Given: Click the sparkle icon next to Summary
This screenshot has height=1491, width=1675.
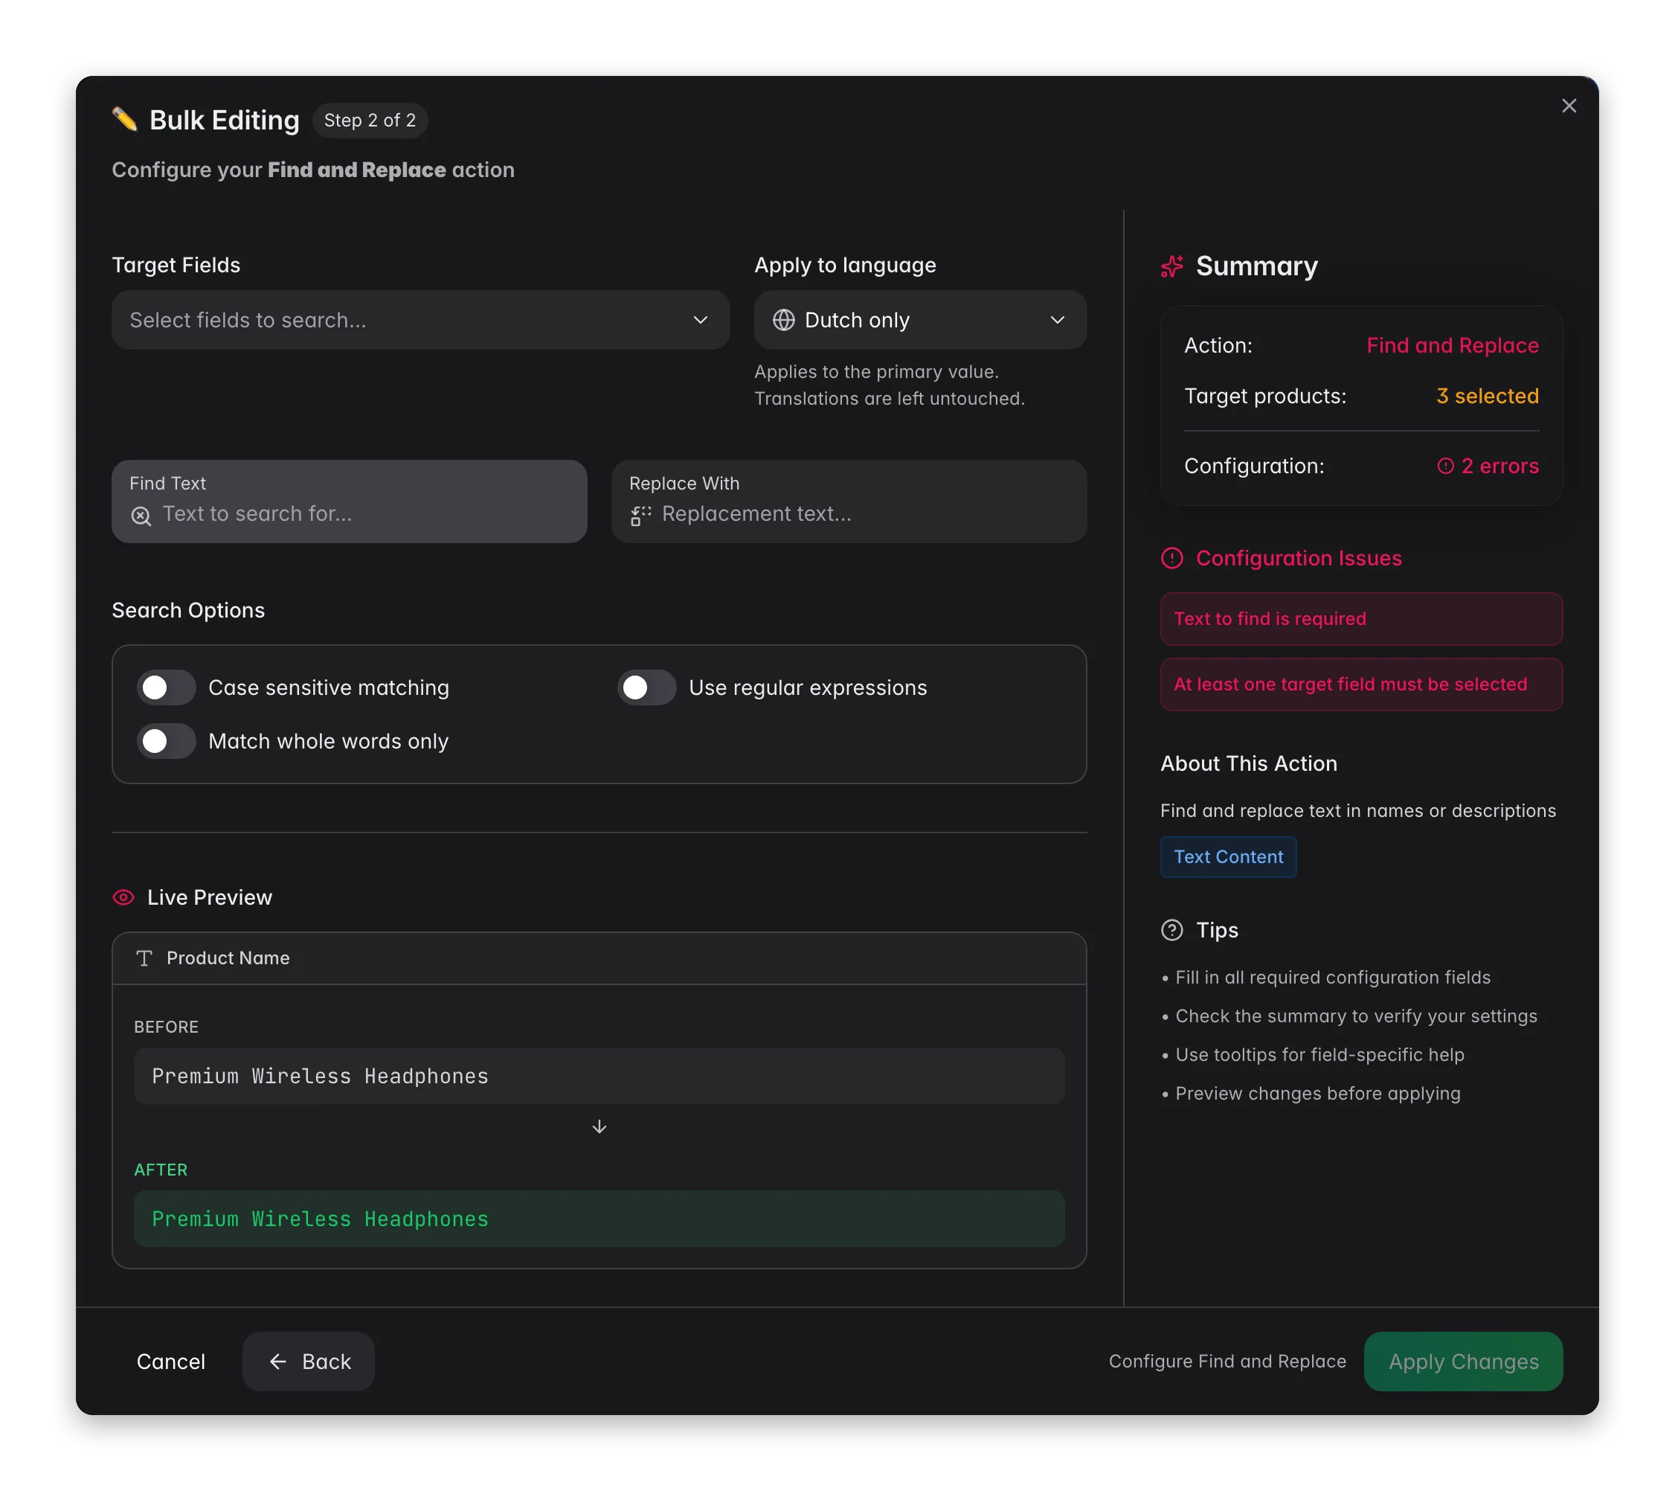Looking at the screenshot, I should pyautogui.click(x=1172, y=266).
